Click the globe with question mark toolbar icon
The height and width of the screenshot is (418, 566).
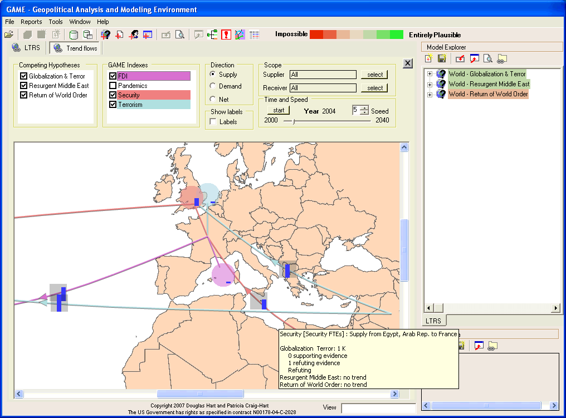point(105,35)
